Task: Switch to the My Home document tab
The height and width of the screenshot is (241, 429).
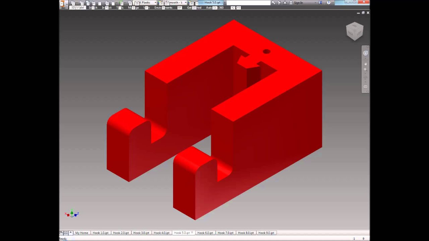Action: tap(81, 233)
